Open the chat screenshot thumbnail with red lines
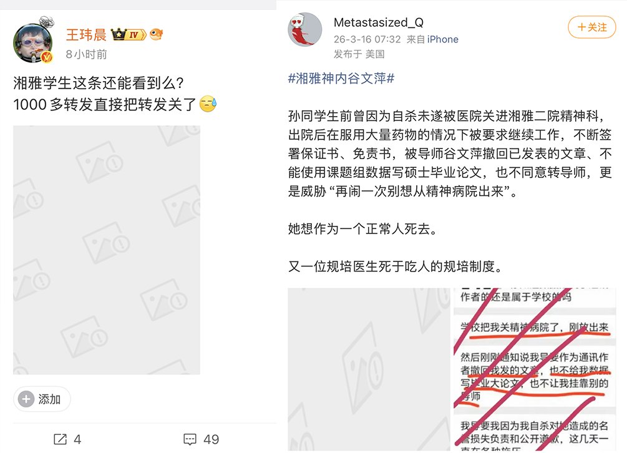This screenshot has width=627, height=453. tap(535, 369)
